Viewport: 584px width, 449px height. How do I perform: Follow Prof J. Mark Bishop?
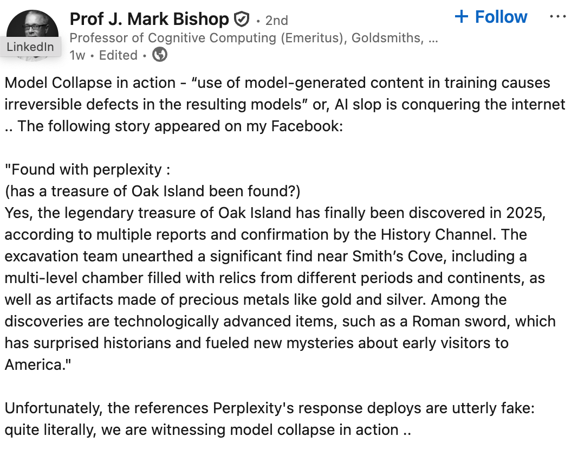[501, 17]
